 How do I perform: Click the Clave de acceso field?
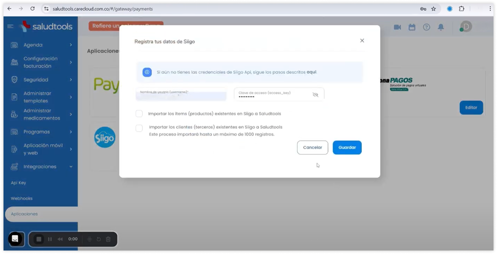(x=279, y=94)
